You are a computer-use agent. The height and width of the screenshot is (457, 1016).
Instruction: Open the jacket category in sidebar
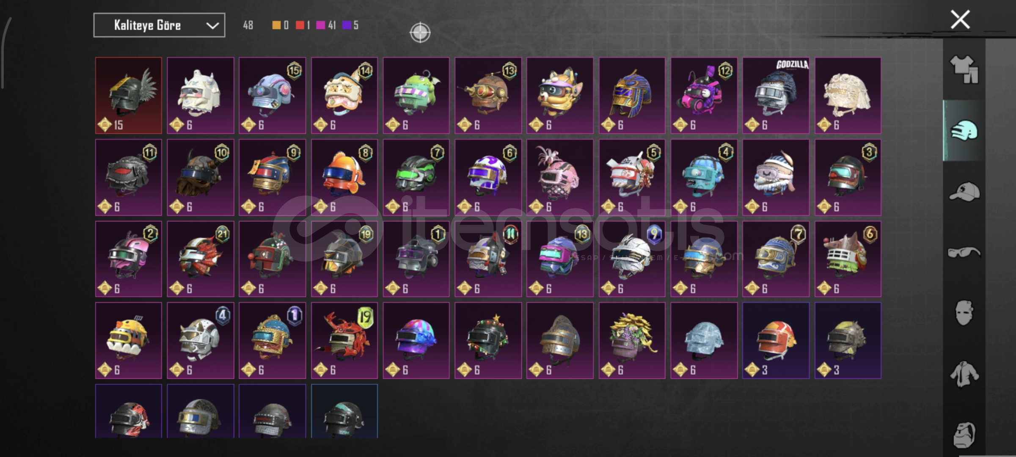point(964,374)
